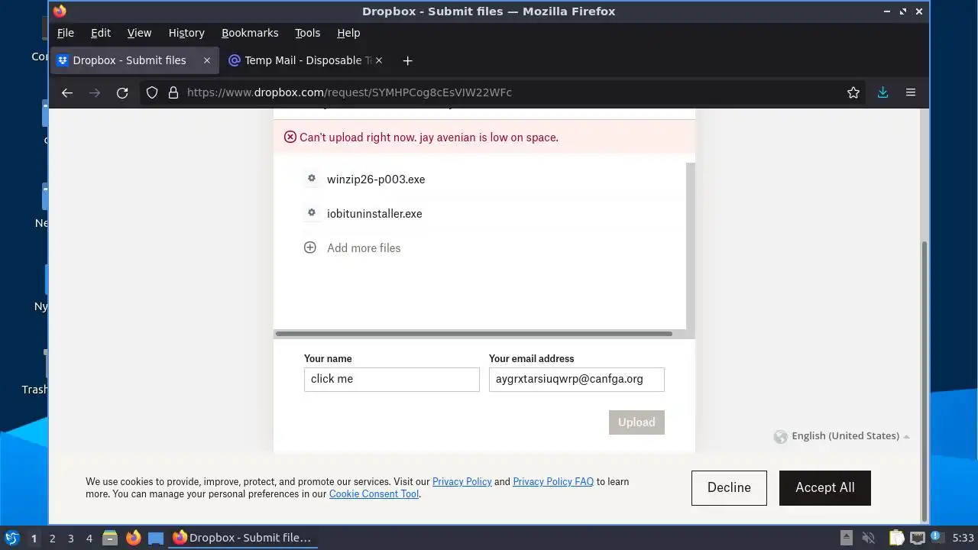
Task: Open the network tray icon
Action: pos(918,538)
